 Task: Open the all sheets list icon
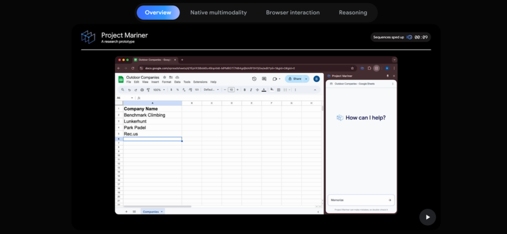pyautogui.click(x=134, y=212)
